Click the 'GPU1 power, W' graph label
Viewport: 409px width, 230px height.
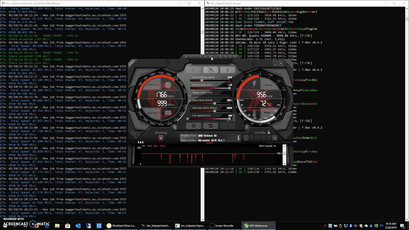coord(268,146)
